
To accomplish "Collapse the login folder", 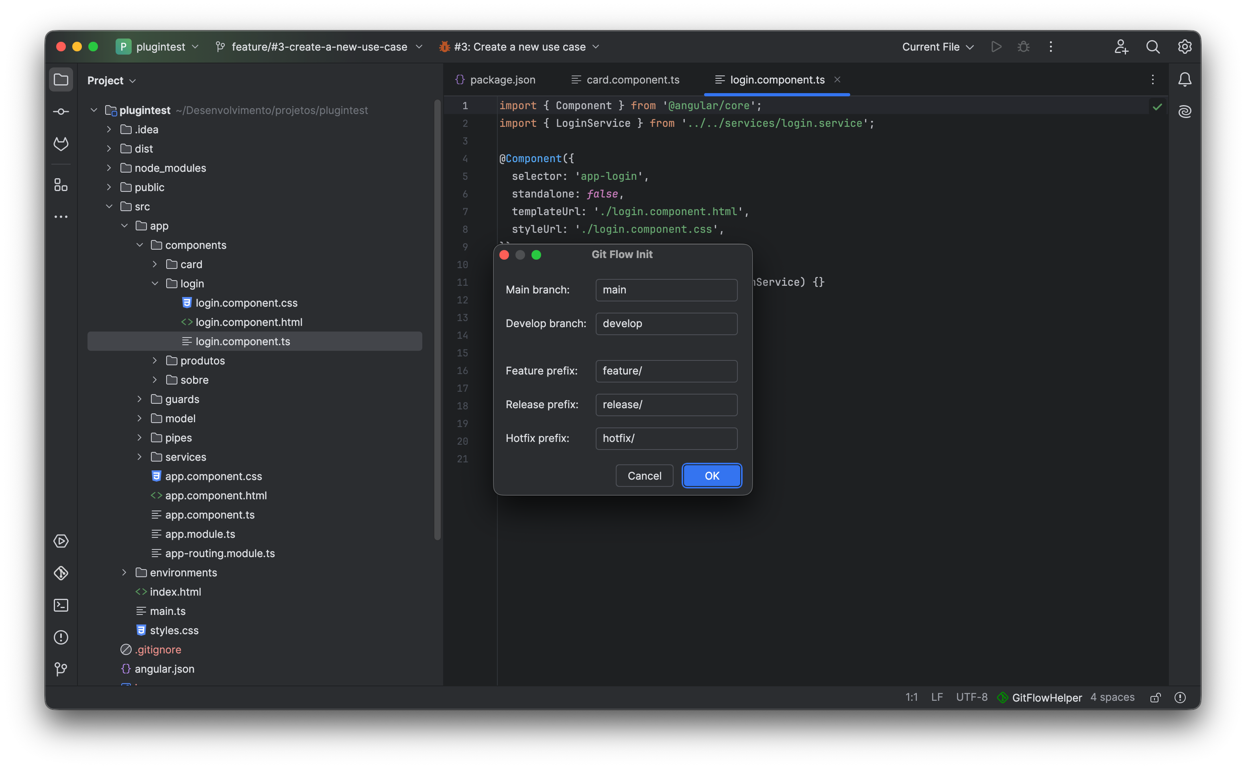I will (155, 283).
